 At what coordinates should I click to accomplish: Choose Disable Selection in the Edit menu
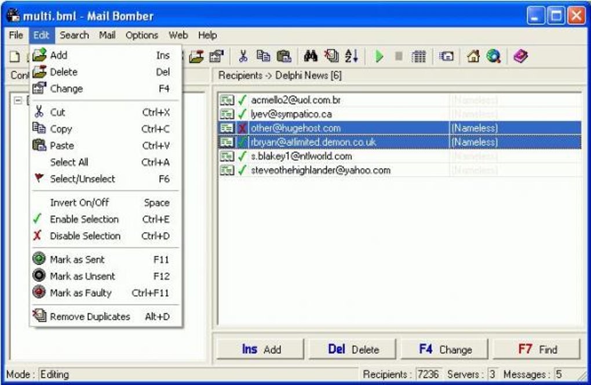(105, 236)
